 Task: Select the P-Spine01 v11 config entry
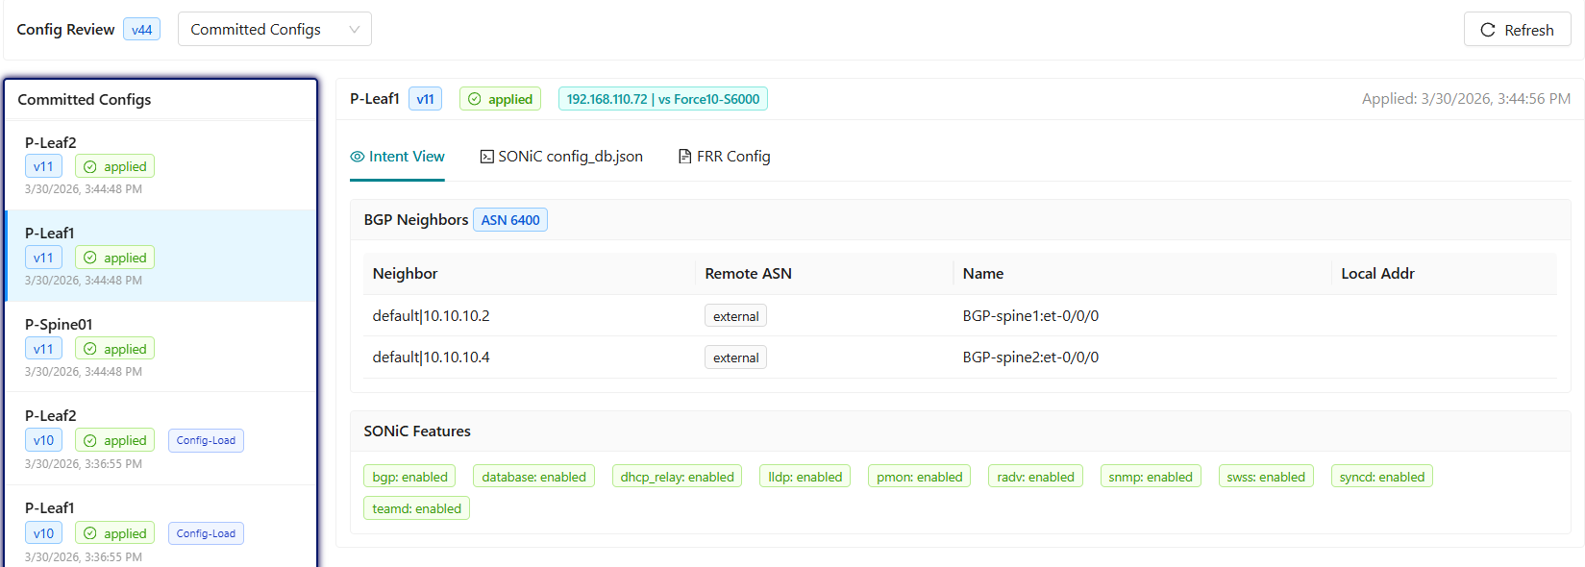pyautogui.click(x=161, y=347)
